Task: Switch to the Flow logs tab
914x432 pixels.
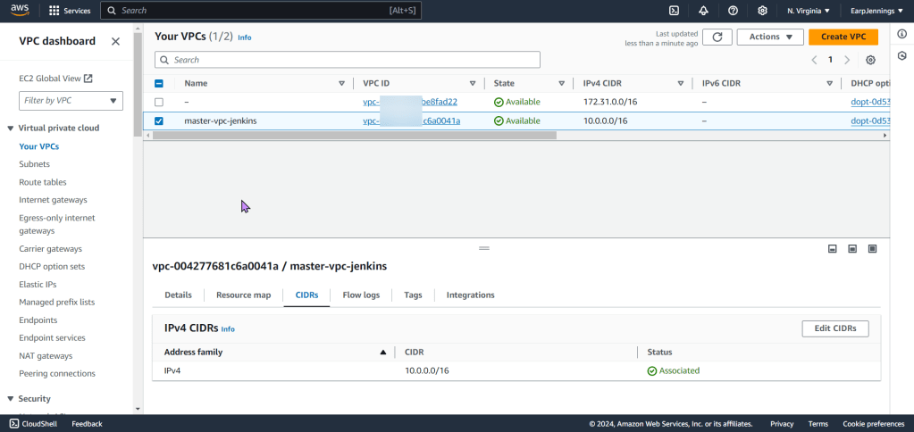Action: [361, 295]
